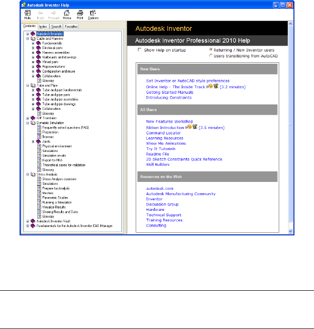Open the Command Locator link
The image size is (314, 329).
(x=163, y=133)
